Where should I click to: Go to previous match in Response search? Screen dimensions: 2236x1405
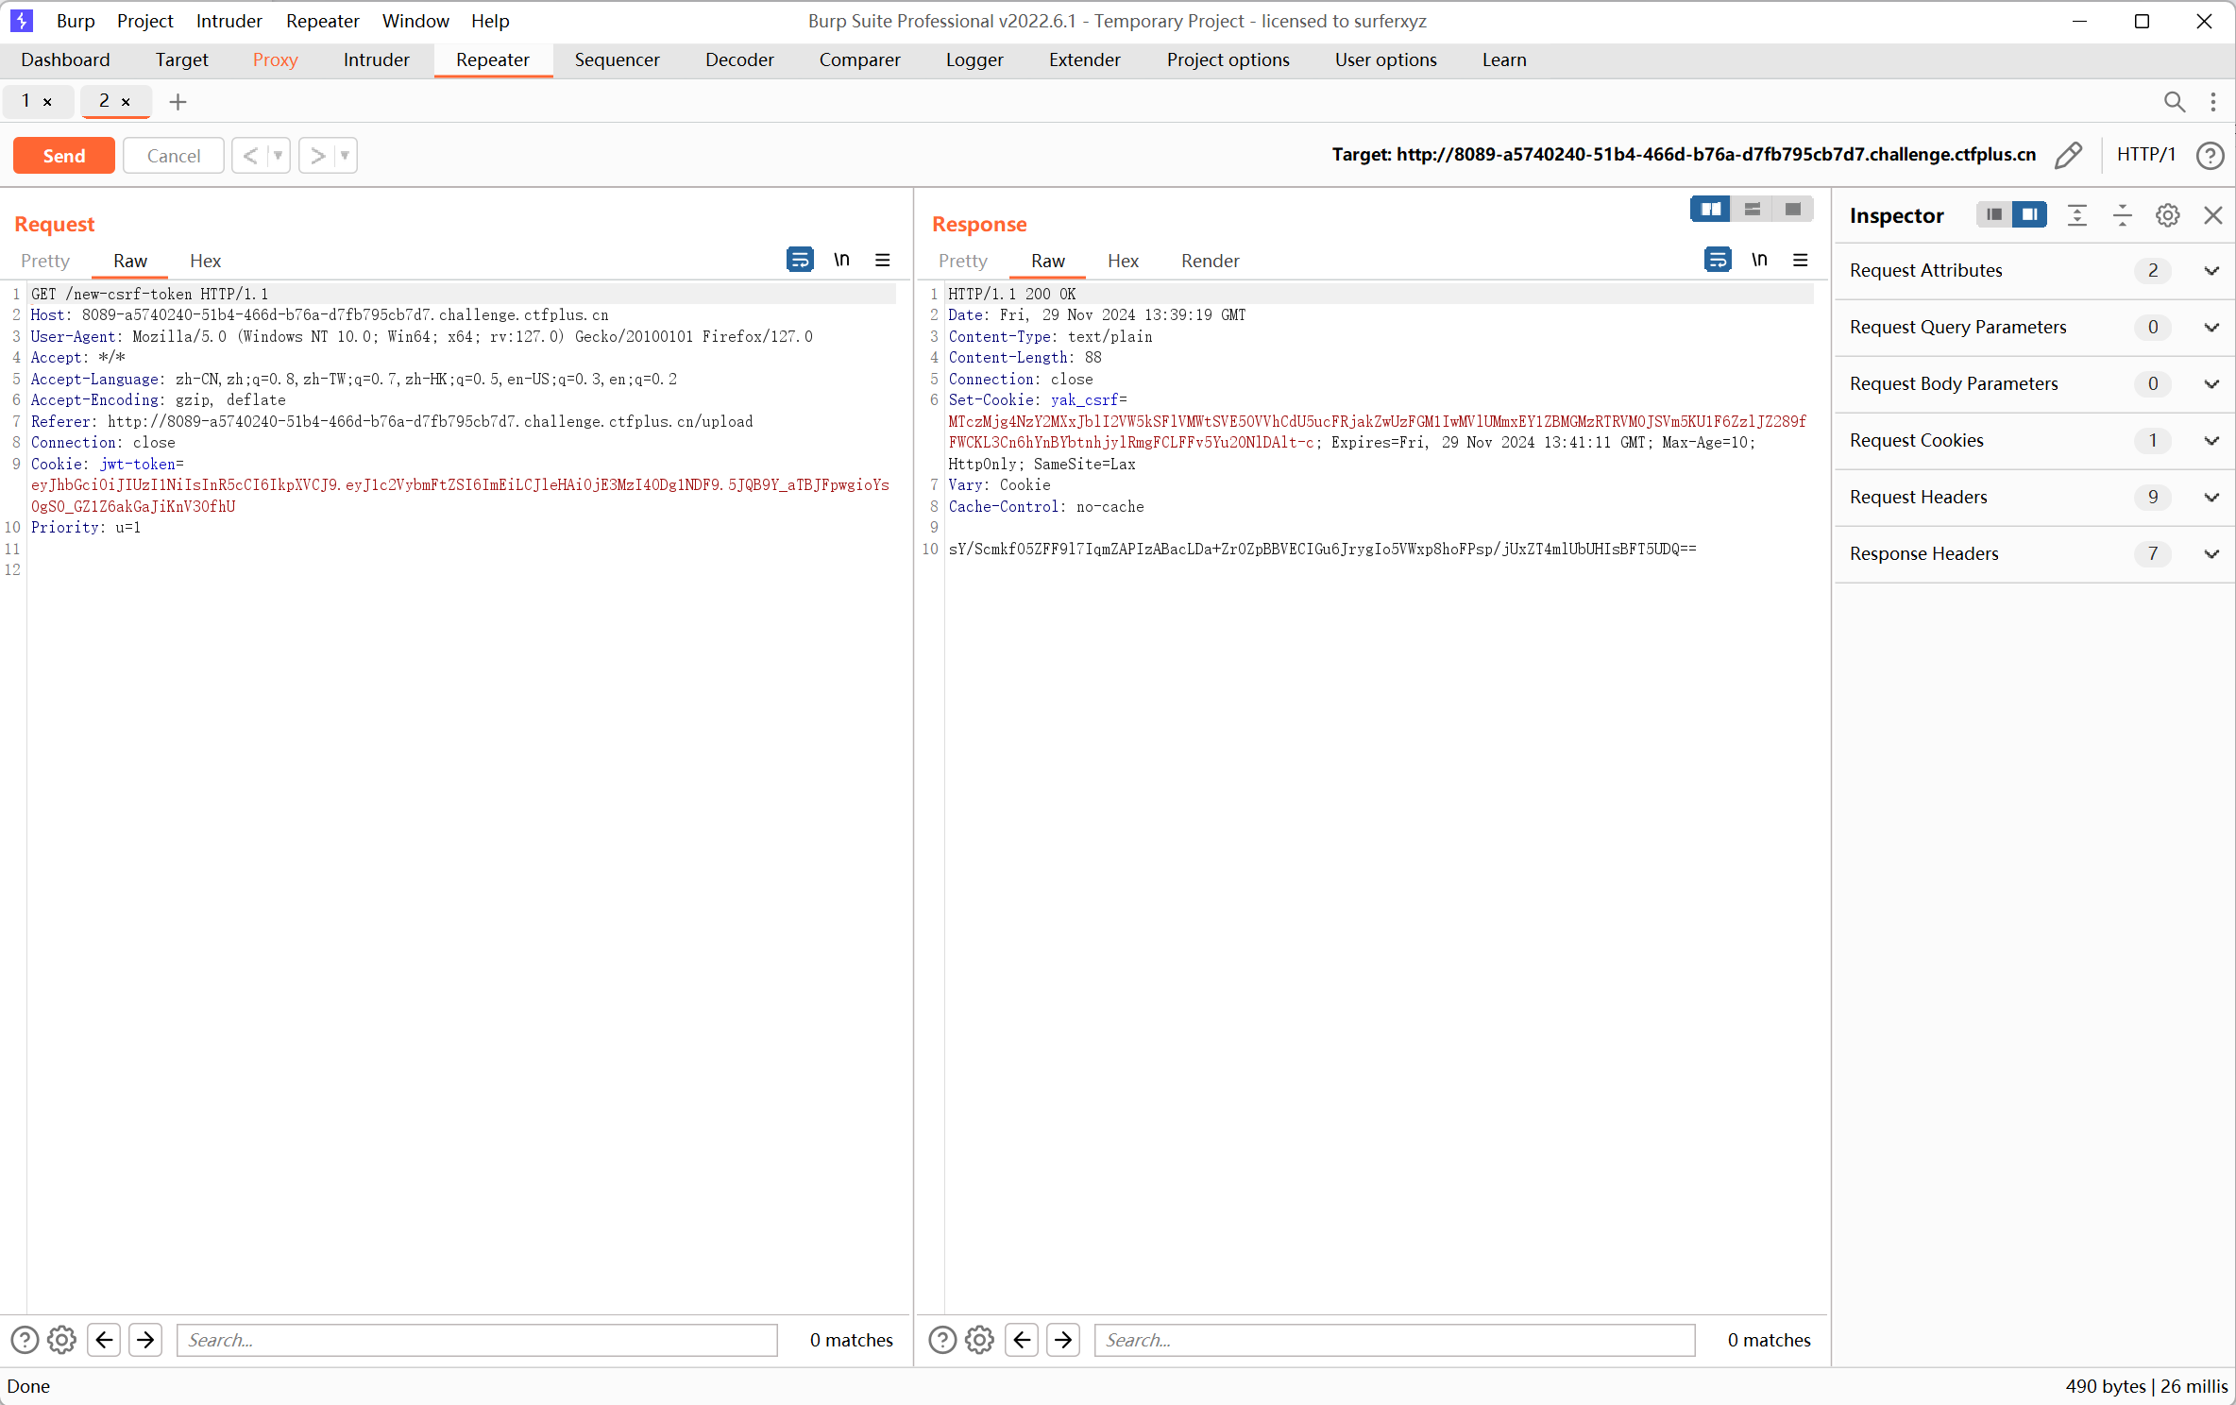(x=1022, y=1340)
